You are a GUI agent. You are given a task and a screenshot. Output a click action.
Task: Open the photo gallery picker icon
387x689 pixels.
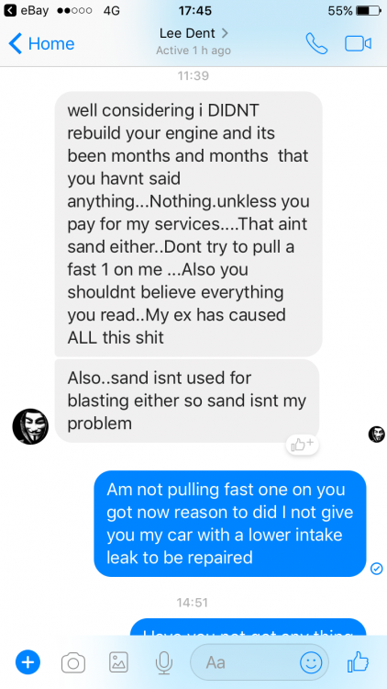tap(118, 662)
